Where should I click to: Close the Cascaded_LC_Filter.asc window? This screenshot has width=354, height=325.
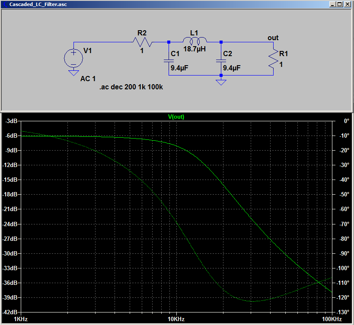click(347, 4)
